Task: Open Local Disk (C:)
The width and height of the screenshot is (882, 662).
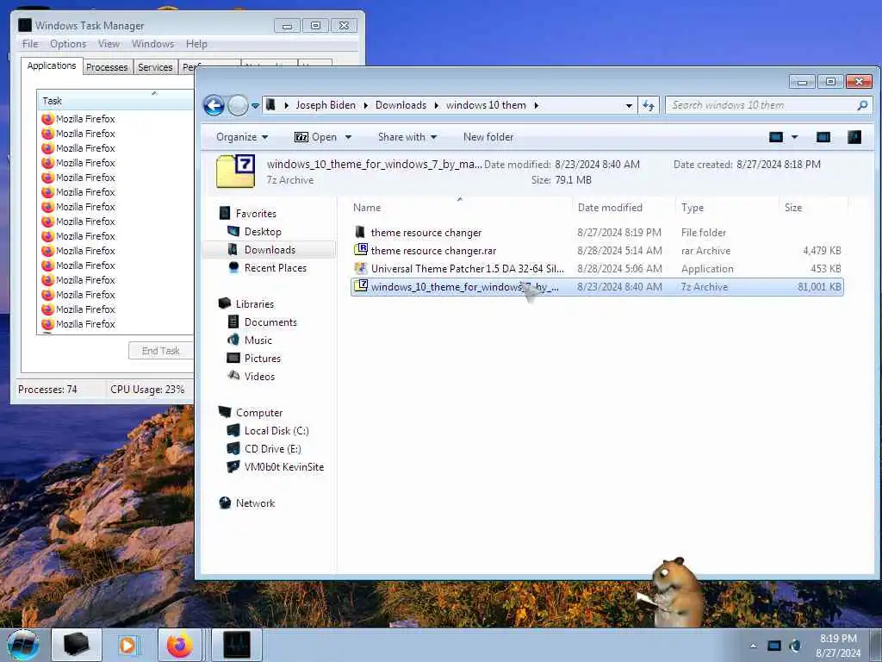Action: coord(276,431)
